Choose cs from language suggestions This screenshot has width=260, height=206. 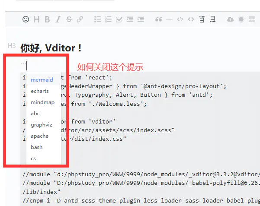pos(44,158)
